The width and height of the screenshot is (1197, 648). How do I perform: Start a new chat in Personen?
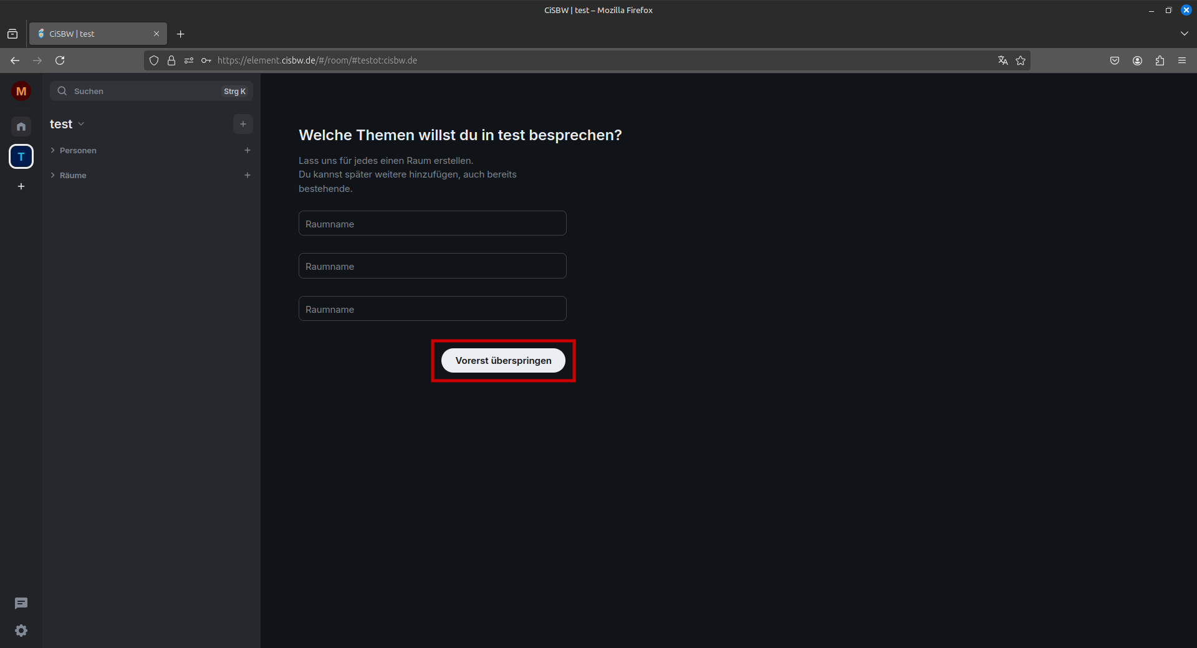pos(248,150)
